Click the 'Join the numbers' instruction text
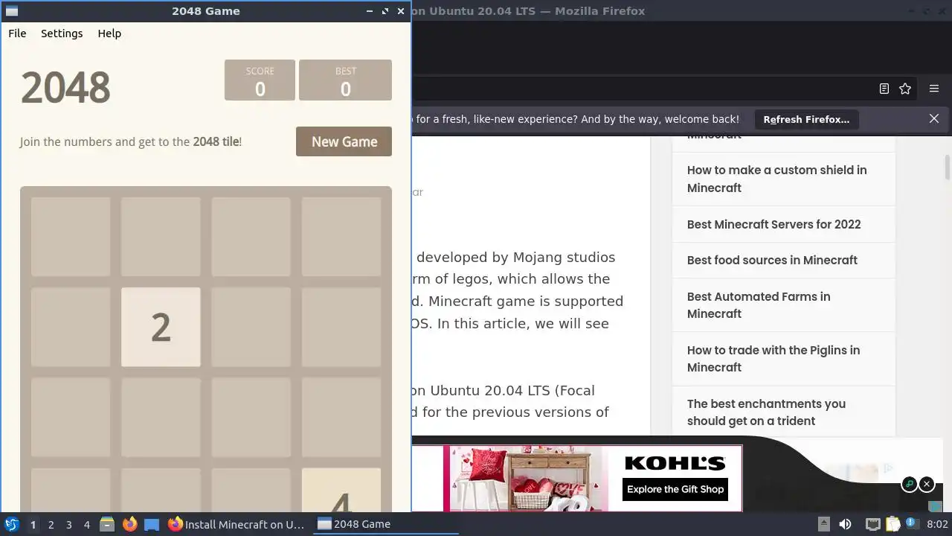 (x=131, y=141)
